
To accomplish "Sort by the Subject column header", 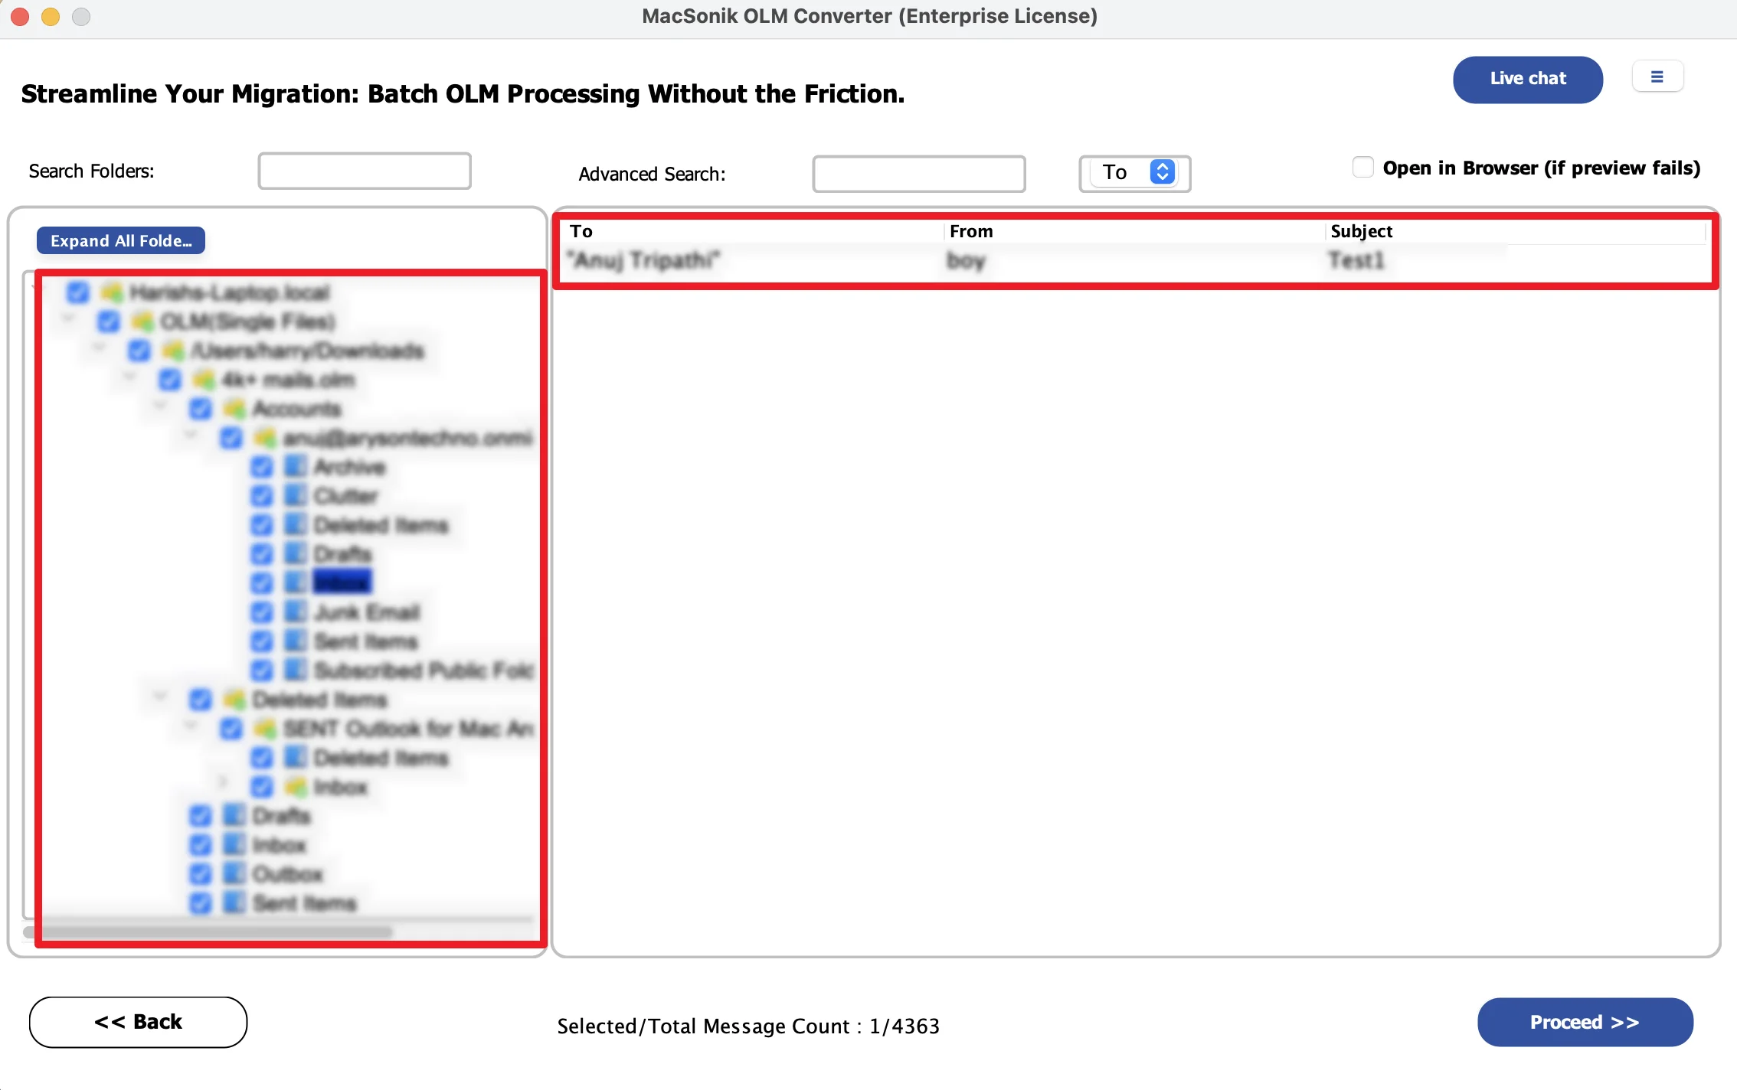I will (x=1361, y=231).
